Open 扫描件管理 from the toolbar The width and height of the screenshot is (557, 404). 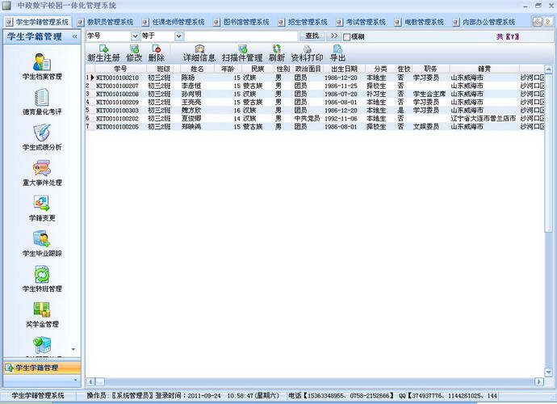point(242,53)
